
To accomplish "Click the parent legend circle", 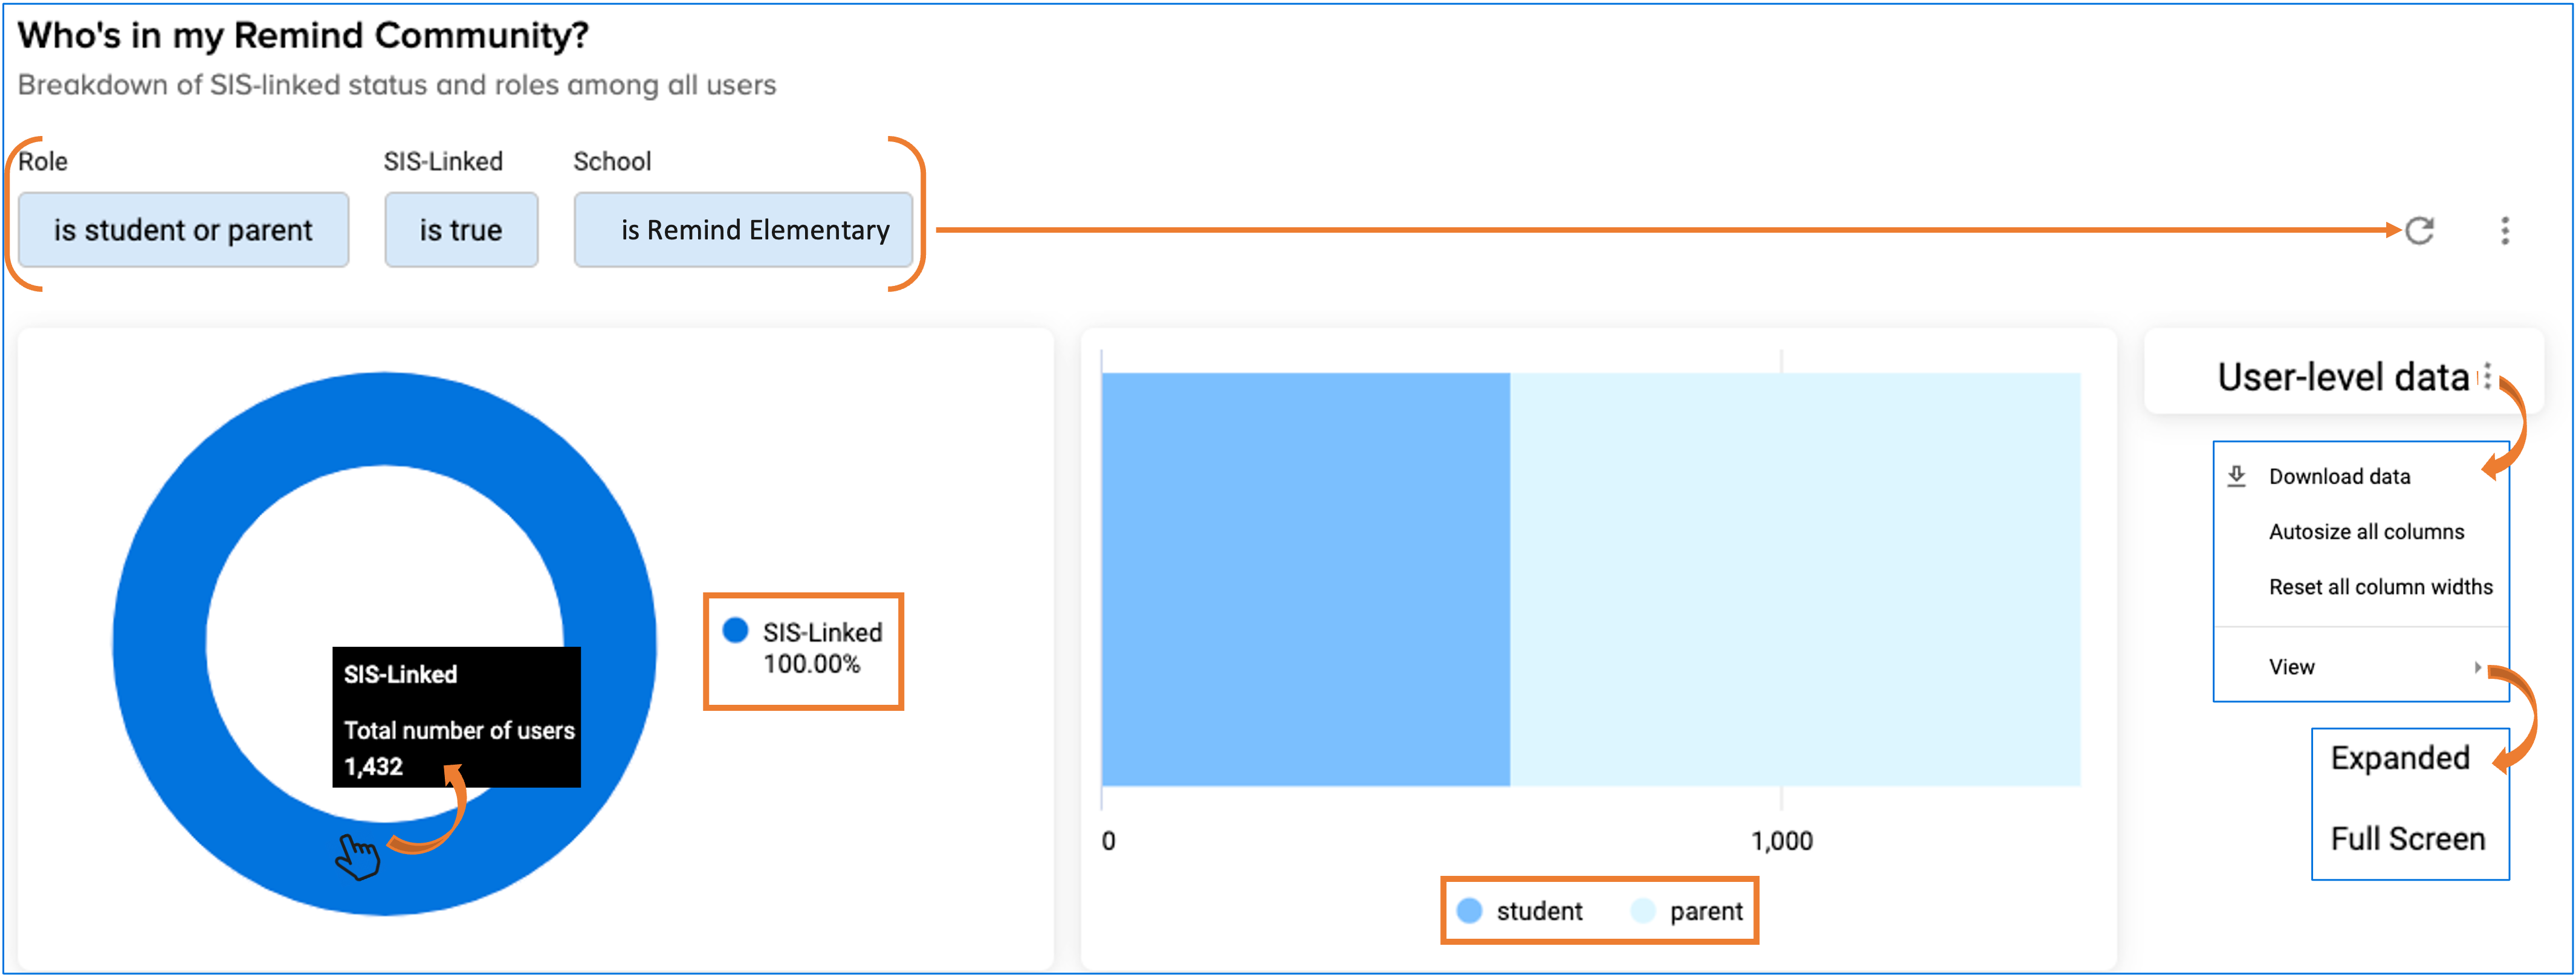I will point(1642,910).
